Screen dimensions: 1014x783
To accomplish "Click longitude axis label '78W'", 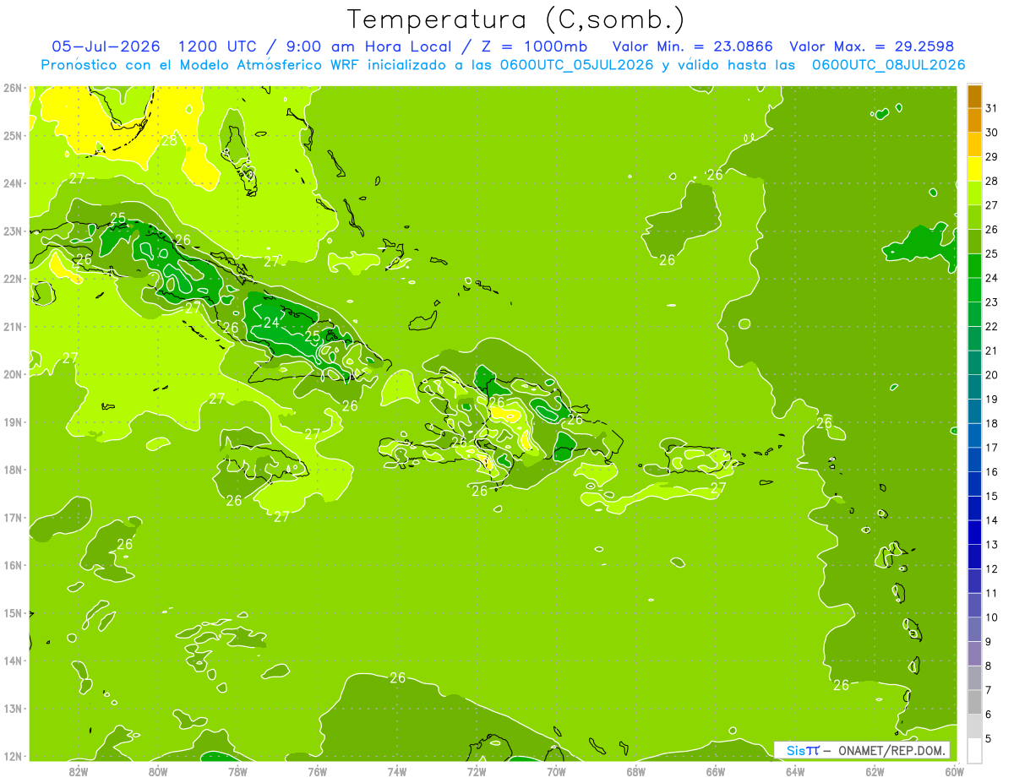I will point(237,771).
